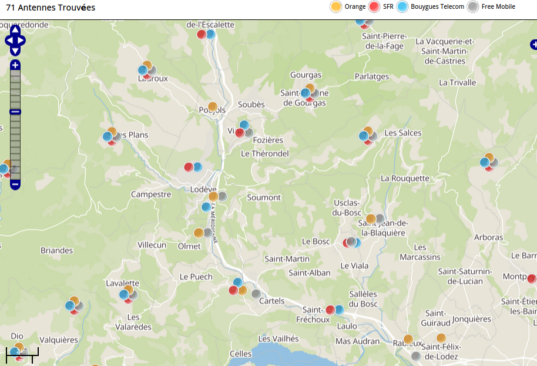Expand the layer switcher at the right edge
Screen dimensions: 537x366
click(533, 44)
